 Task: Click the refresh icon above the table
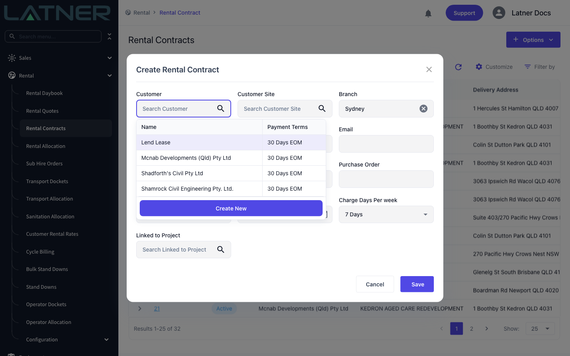click(x=458, y=67)
